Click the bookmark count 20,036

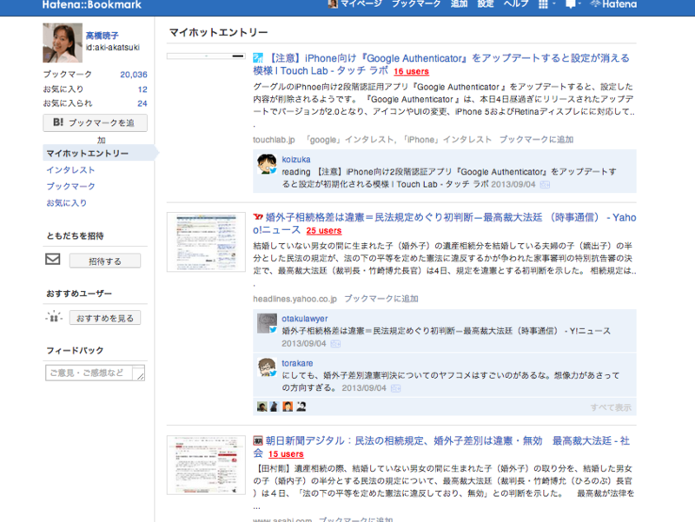[x=134, y=75]
